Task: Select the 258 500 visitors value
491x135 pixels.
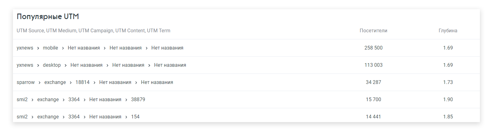Action: [x=373, y=48]
